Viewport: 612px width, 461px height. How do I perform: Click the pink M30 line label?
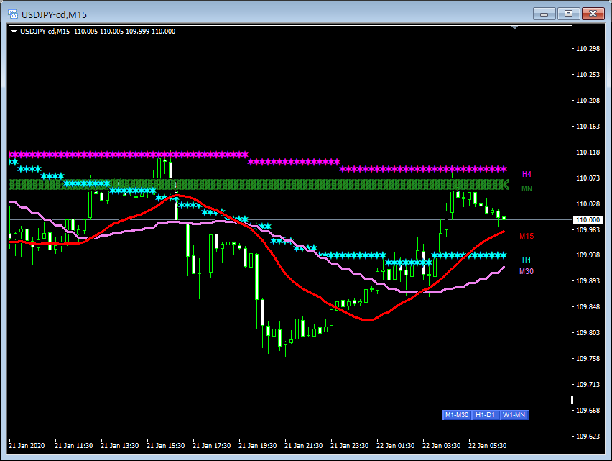point(527,271)
